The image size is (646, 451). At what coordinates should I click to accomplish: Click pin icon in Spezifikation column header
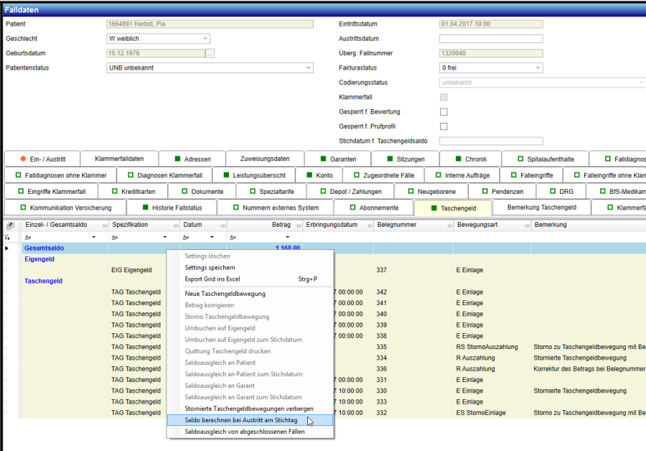click(x=175, y=225)
